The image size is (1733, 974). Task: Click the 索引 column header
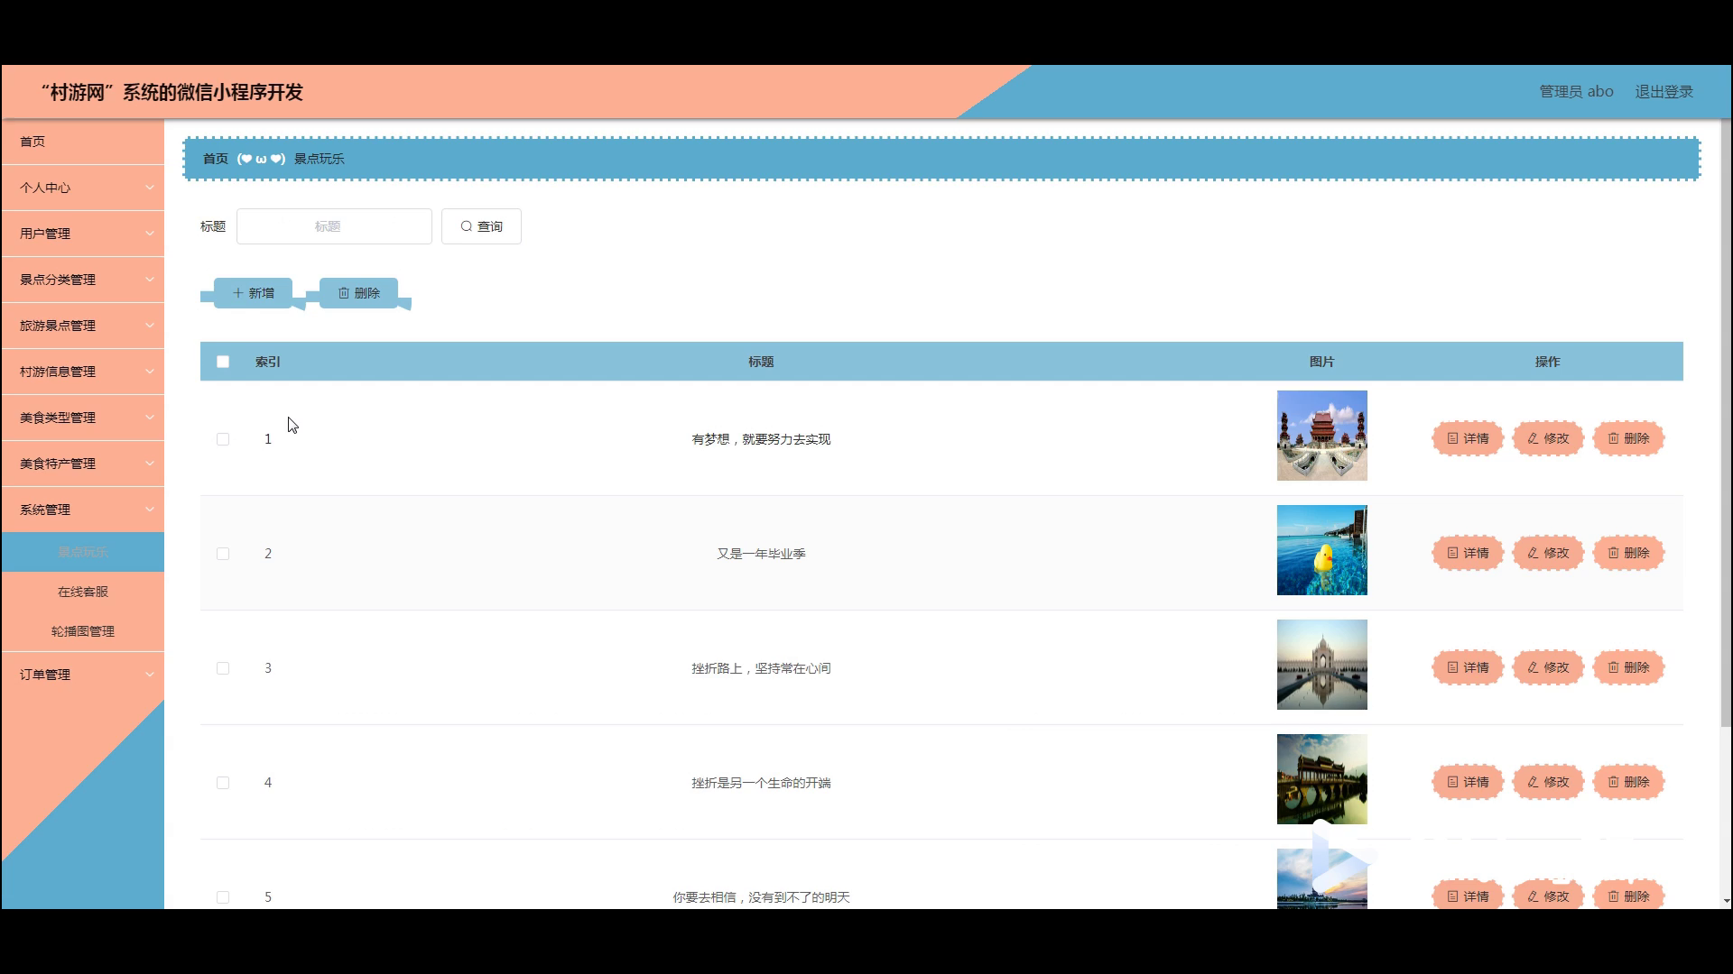coord(268,362)
